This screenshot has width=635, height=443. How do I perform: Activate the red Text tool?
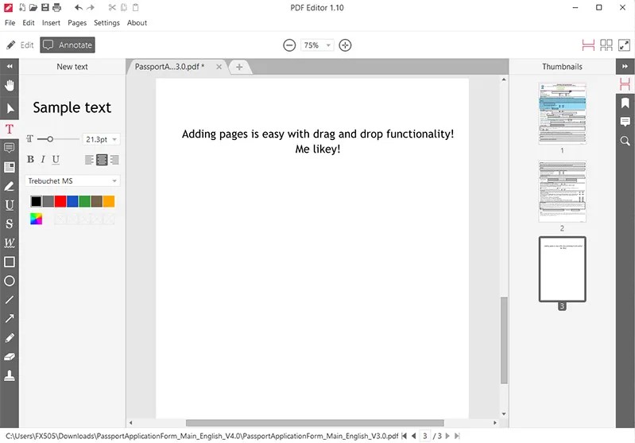pyautogui.click(x=10, y=130)
